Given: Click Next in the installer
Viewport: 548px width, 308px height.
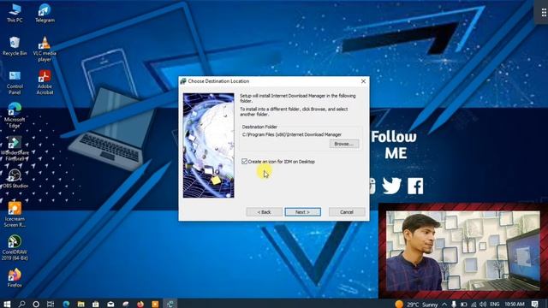Looking at the screenshot, I should tap(302, 212).
